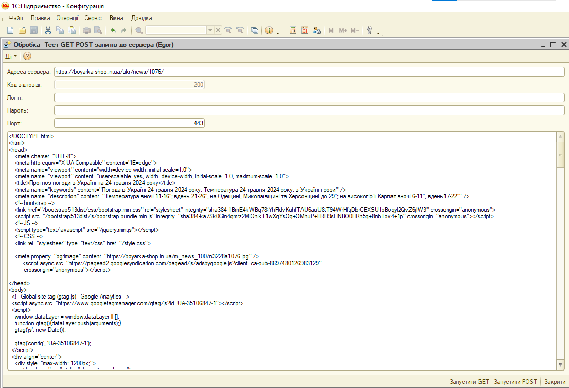
Task: Expand dropdown arrow beside info icon
Action: (x=278, y=33)
